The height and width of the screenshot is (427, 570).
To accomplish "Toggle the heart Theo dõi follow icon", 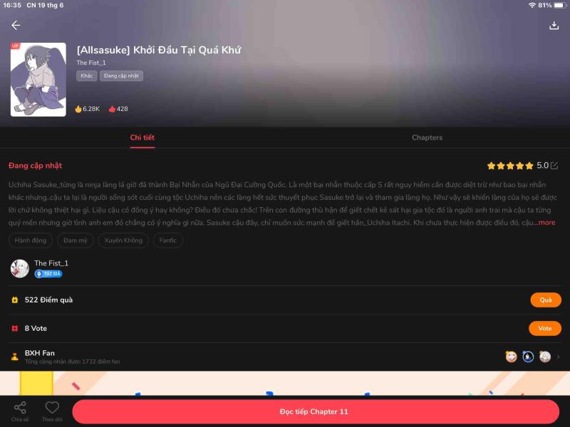I will pos(52,407).
